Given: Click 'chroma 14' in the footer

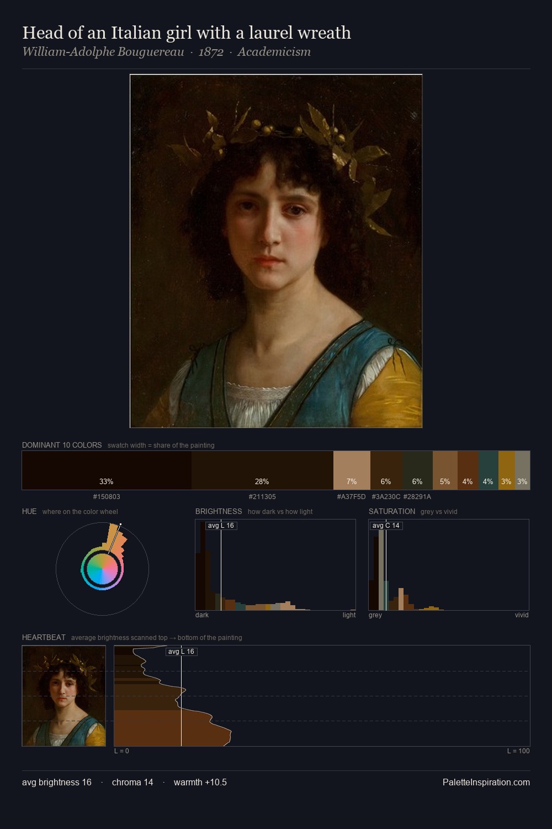Looking at the screenshot, I should 132,782.
